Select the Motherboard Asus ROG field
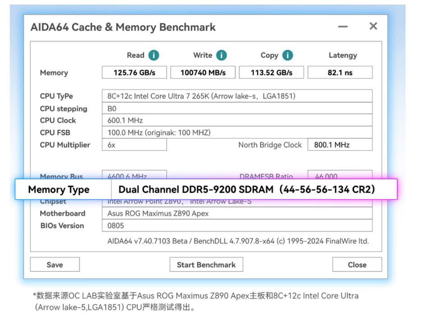This screenshot has height=314, width=421. coord(237,213)
